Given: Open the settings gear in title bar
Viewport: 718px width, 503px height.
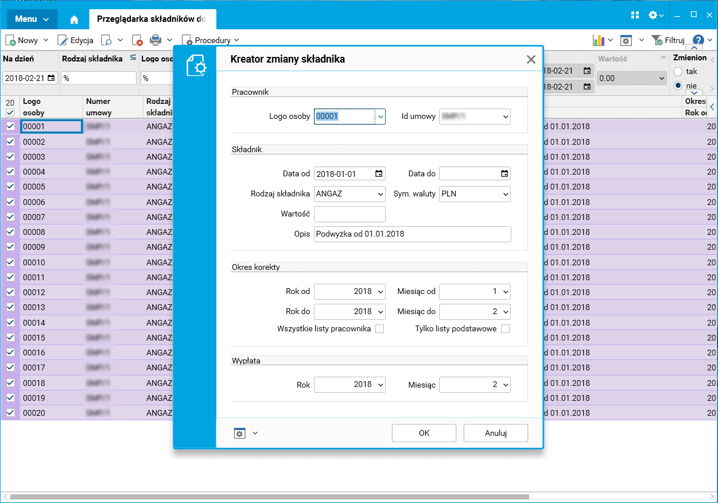Looking at the screenshot, I should (x=653, y=15).
